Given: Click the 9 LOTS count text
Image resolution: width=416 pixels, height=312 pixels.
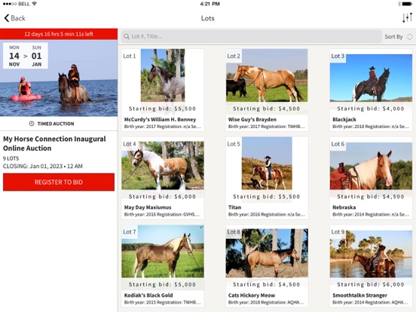Looking at the screenshot, I should click(11, 158).
